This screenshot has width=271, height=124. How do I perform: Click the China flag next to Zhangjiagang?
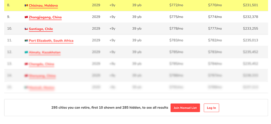coord(26,17)
